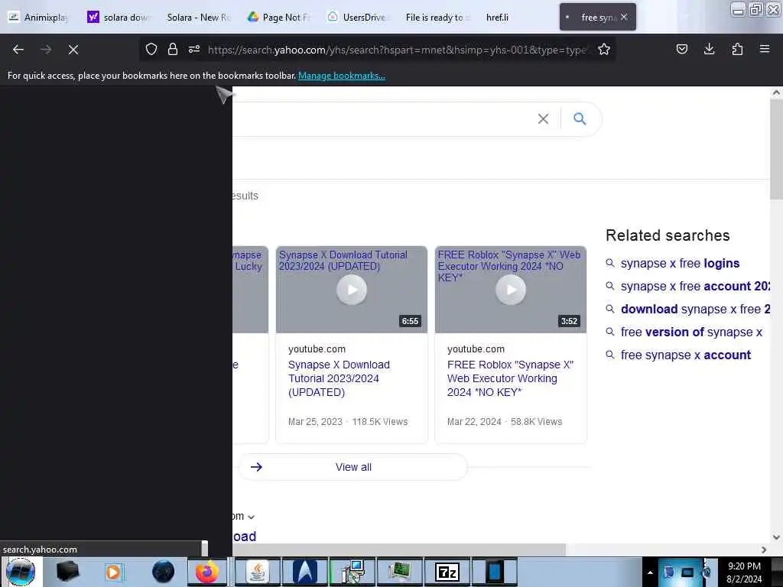Open the extensions puzzle icon
This screenshot has width=783, height=587.
tap(737, 49)
